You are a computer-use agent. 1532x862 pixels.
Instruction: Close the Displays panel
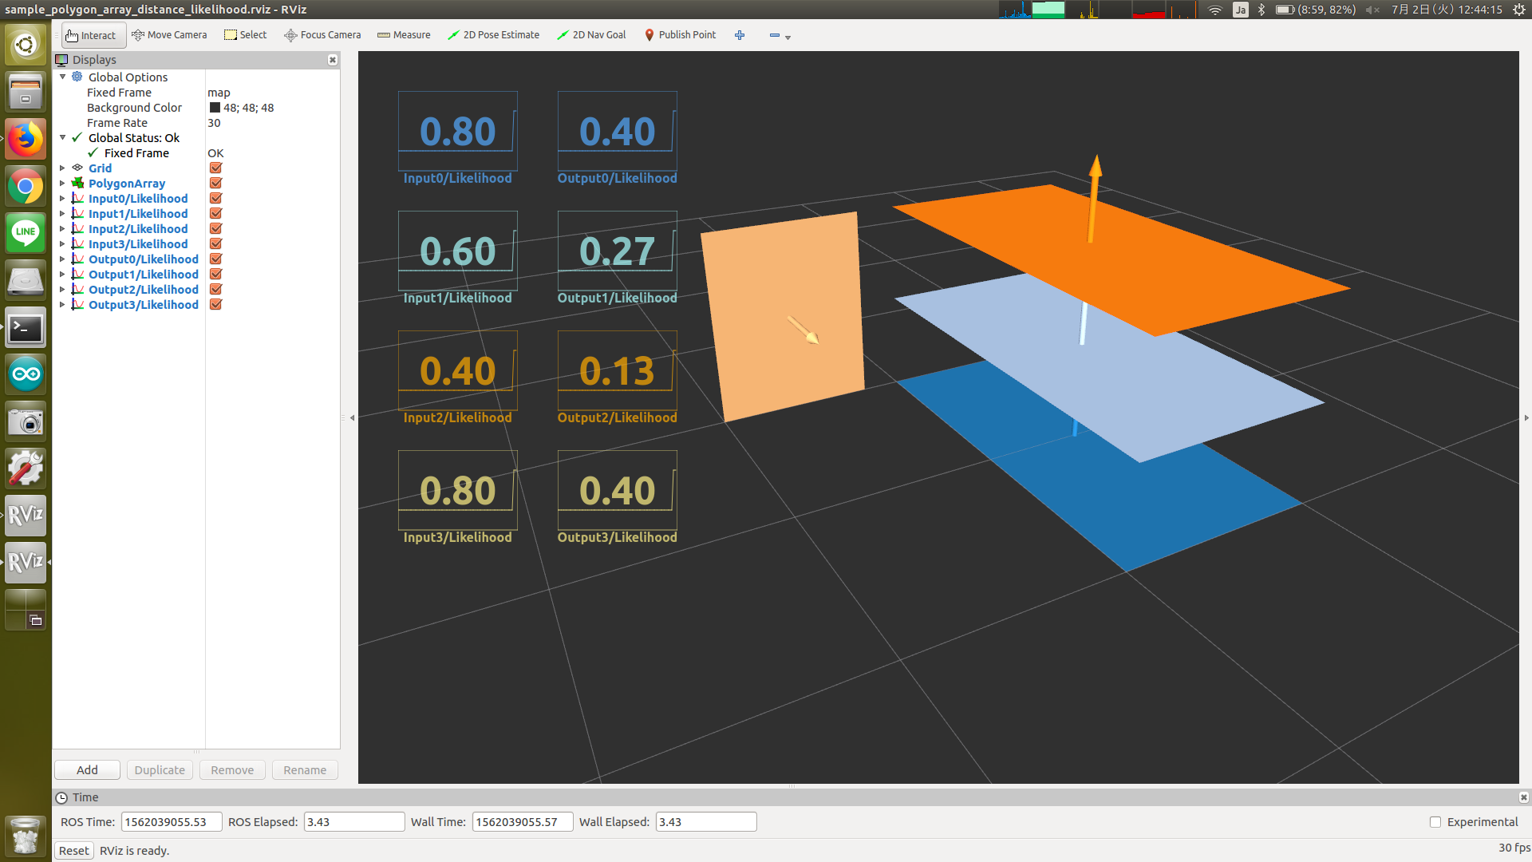click(333, 60)
